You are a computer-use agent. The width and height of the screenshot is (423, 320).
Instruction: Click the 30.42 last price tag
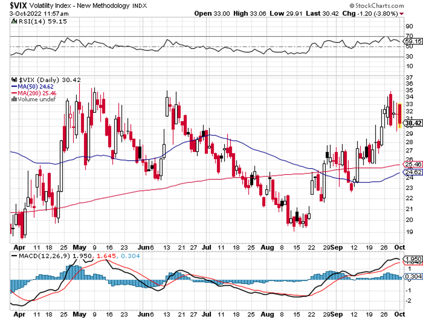(x=412, y=123)
